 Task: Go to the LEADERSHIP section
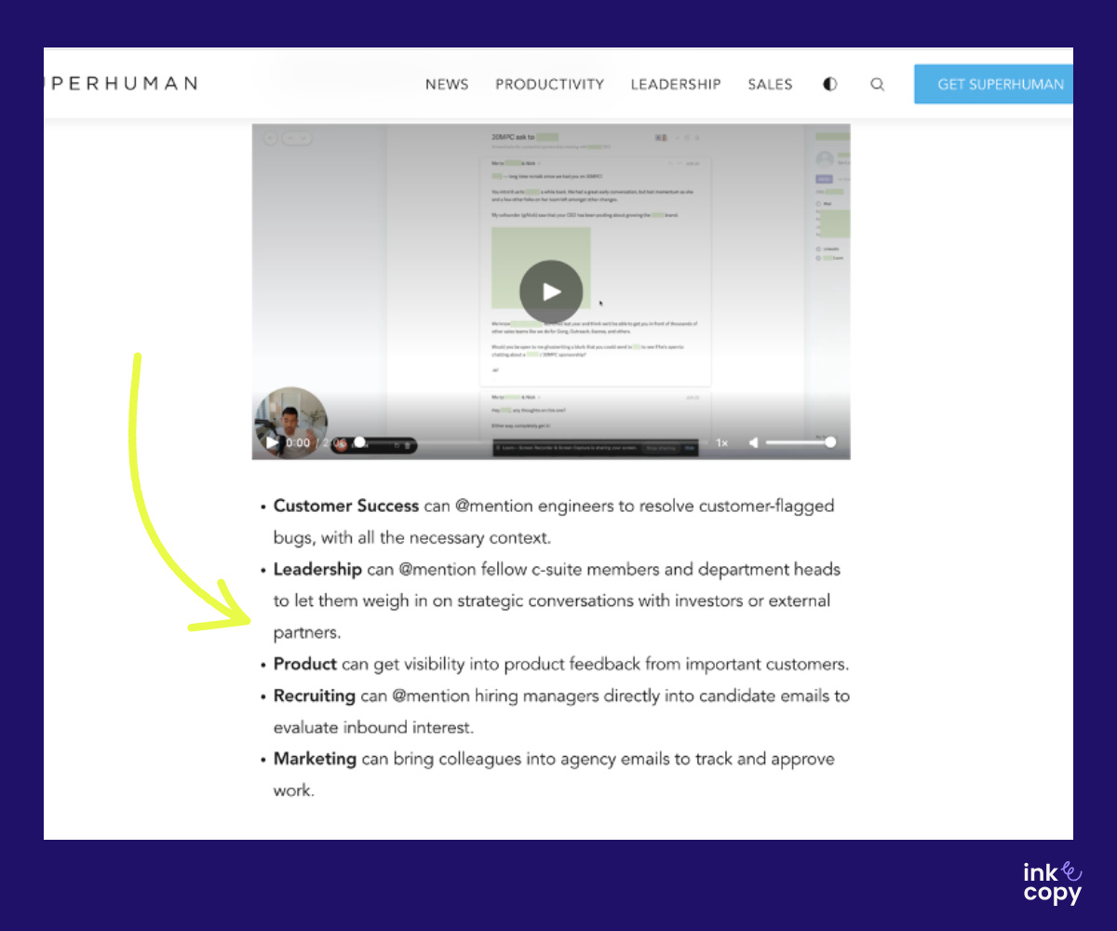(x=676, y=84)
